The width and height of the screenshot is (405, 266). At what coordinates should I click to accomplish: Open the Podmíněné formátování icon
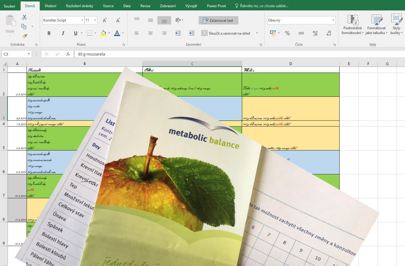(352, 25)
